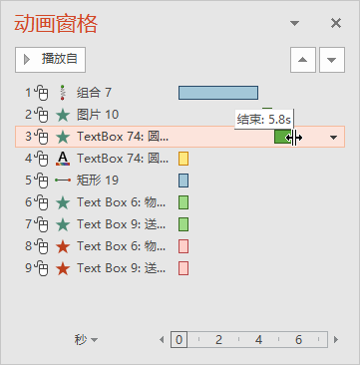This screenshot has width=360, height=365.
Task: Open the 秒 time unit dropdown
Action: pos(86,340)
